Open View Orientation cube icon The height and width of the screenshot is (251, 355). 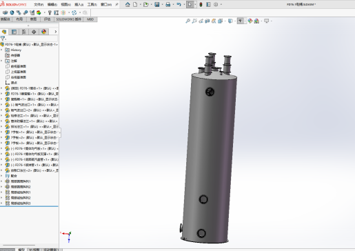[220, 21]
